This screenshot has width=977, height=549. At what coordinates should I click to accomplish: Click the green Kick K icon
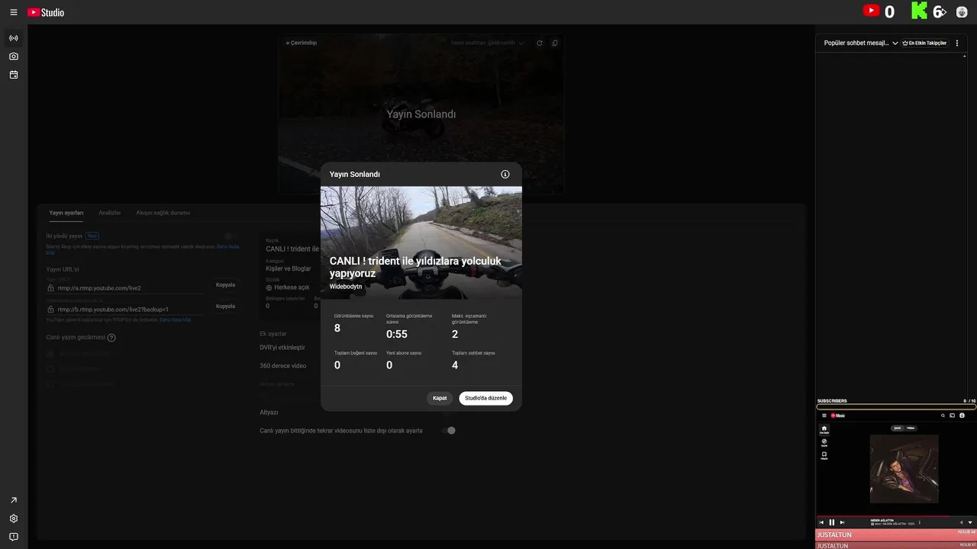(919, 11)
